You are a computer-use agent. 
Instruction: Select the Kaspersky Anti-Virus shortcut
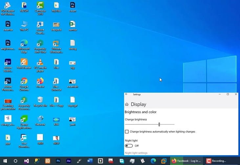pyautogui.click(x=40, y=46)
